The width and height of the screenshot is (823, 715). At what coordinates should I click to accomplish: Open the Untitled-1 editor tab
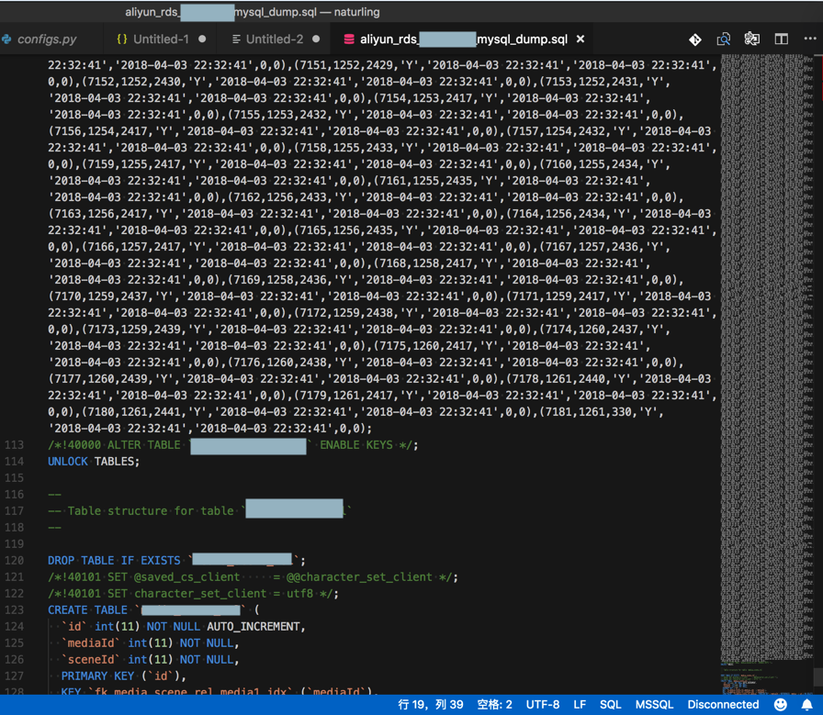[x=161, y=39]
